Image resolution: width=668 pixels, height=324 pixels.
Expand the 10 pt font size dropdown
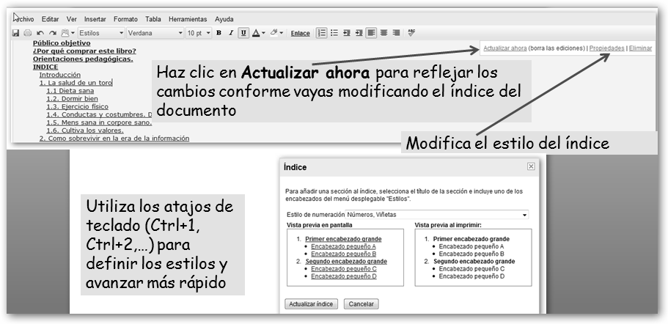click(198, 33)
